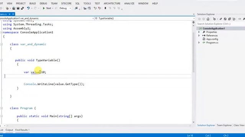This screenshot has width=245, height=137.
Task: Click the Start debugging button
Action: (47, 8)
